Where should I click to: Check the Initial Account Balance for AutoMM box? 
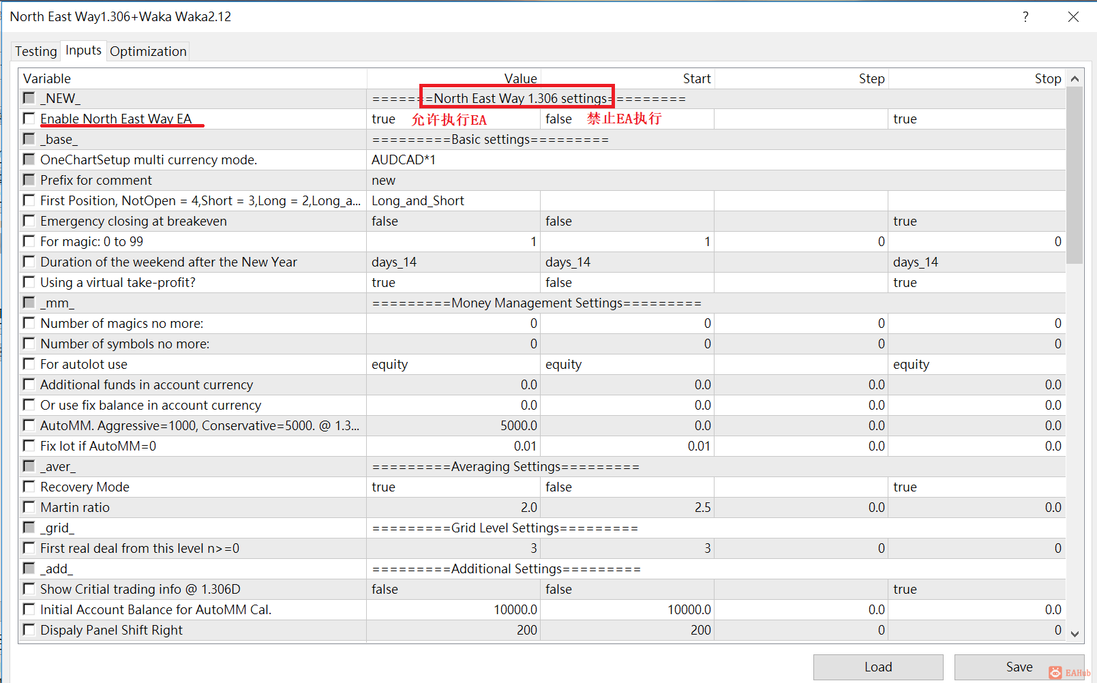point(29,609)
